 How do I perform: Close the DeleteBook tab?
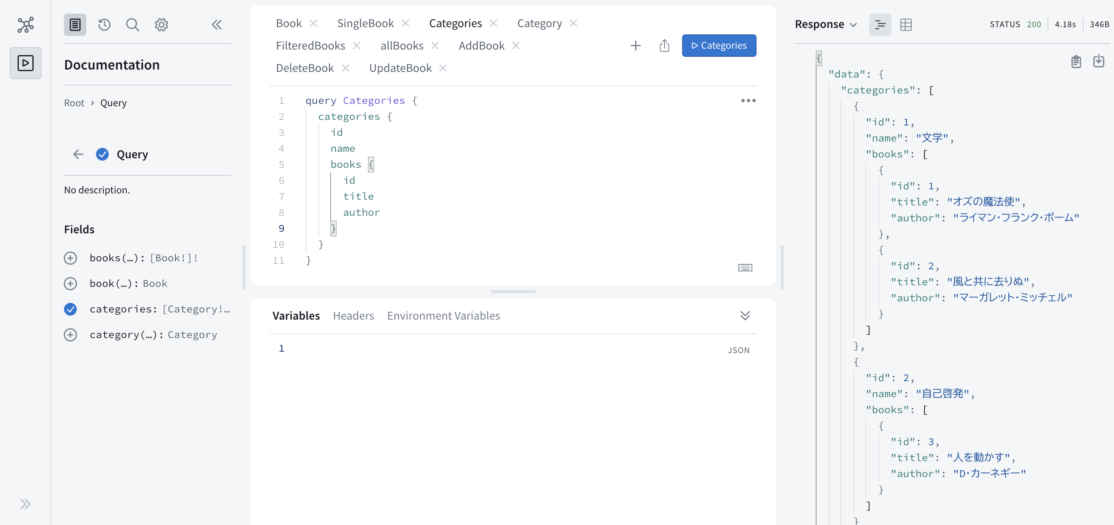click(x=345, y=68)
